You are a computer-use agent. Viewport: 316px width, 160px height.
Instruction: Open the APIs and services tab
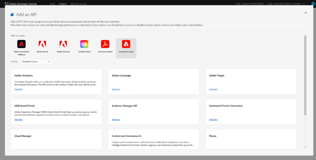tap(79, 4)
